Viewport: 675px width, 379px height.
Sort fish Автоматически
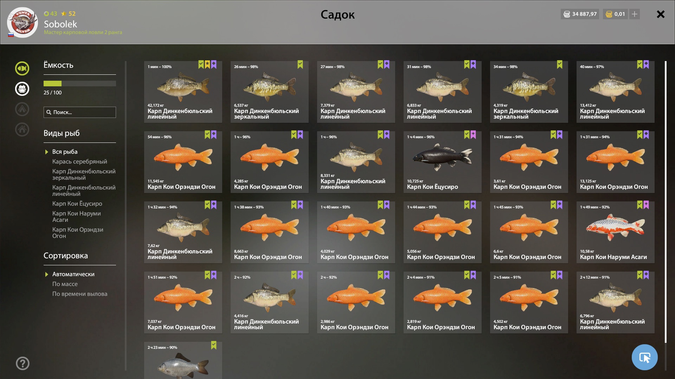(73, 274)
